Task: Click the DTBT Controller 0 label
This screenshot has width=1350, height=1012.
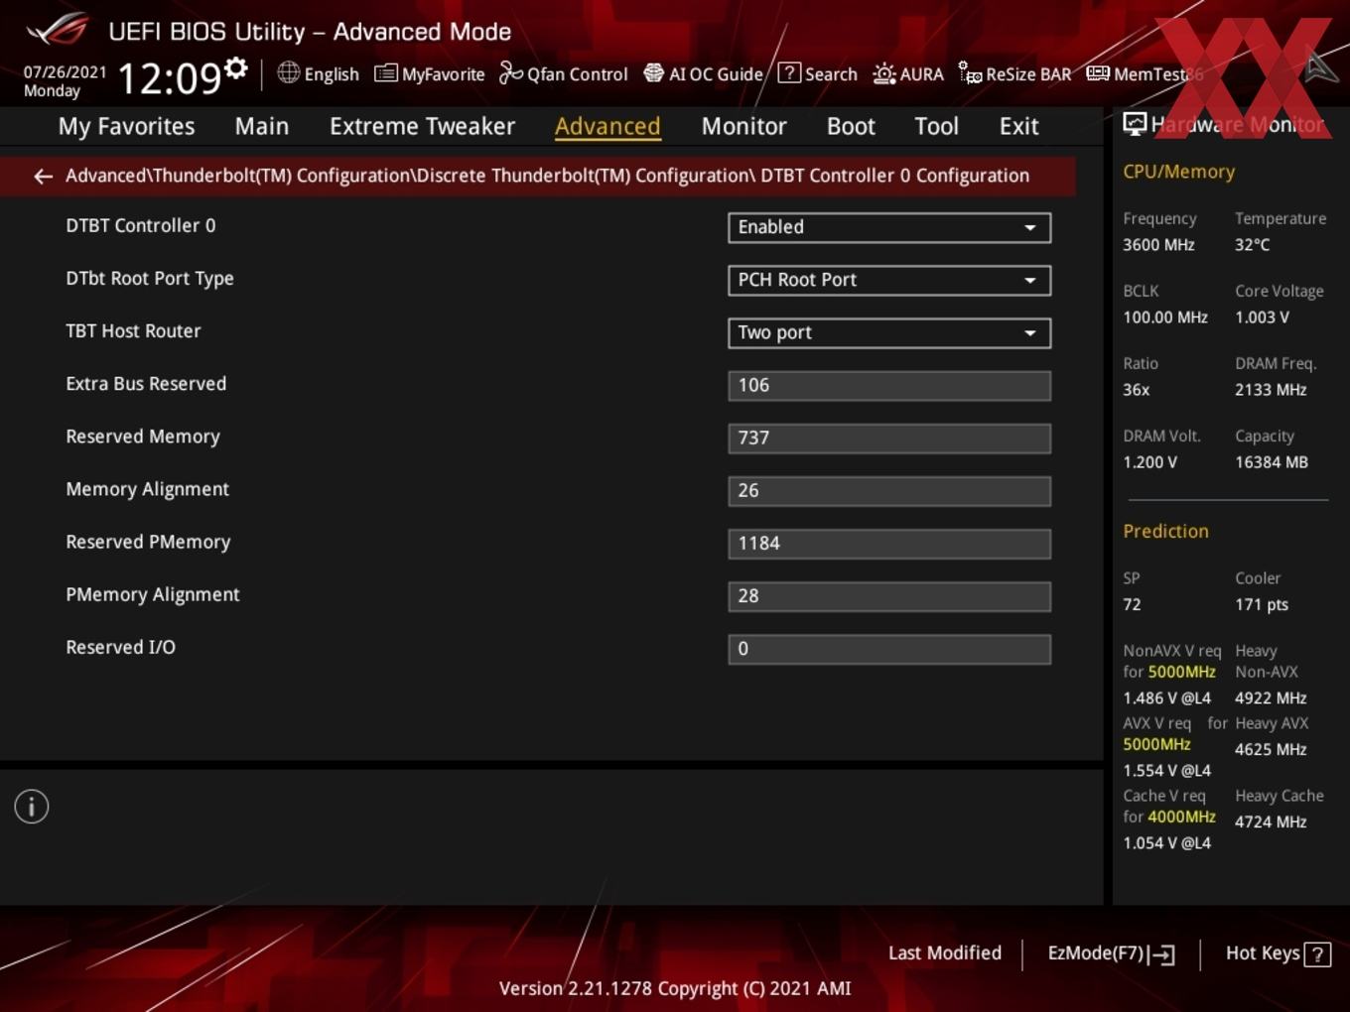Action: [141, 225]
